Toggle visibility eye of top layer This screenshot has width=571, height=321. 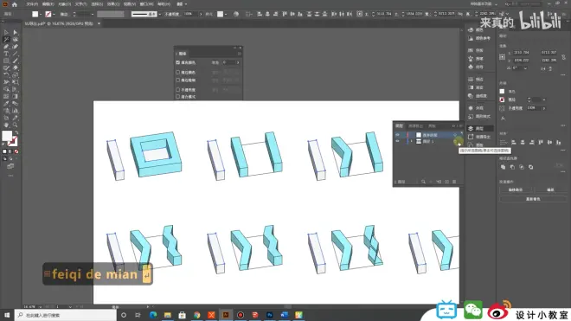coord(397,135)
